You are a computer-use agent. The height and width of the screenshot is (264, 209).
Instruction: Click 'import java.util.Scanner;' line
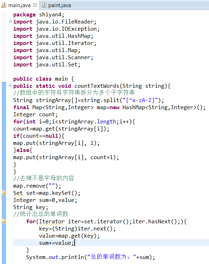pyautogui.click(x=53, y=57)
